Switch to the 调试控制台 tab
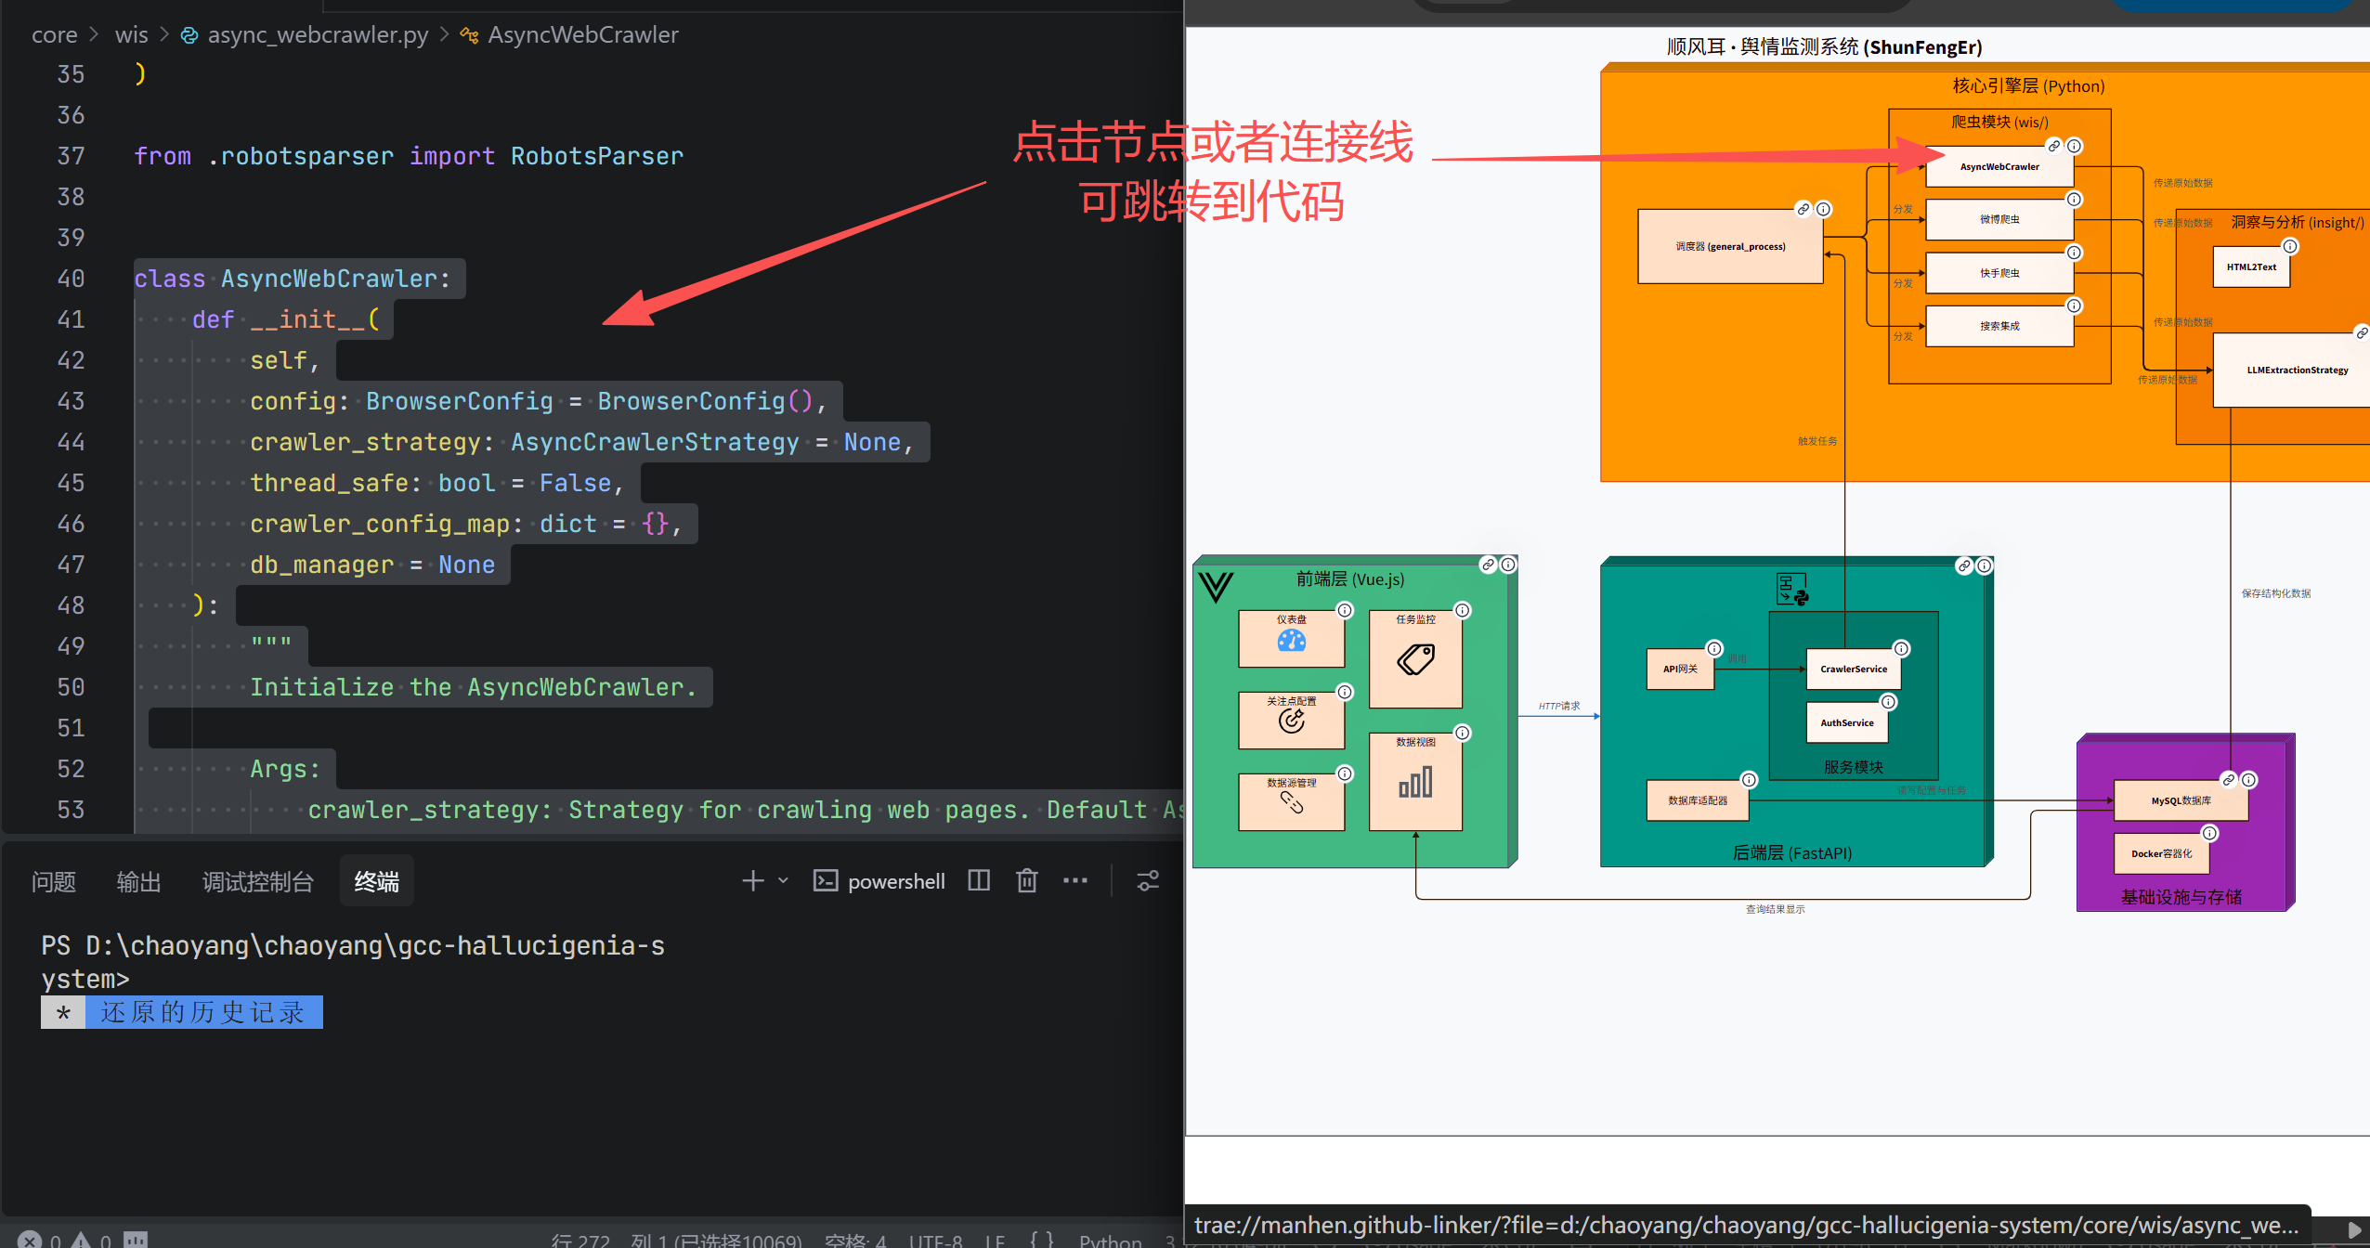This screenshot has height=1248, width=2370. [258, 881]
